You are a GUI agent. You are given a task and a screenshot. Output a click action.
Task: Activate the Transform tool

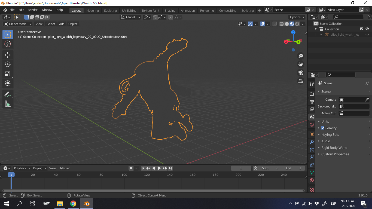pyautogui.click(x=8, y=83)
